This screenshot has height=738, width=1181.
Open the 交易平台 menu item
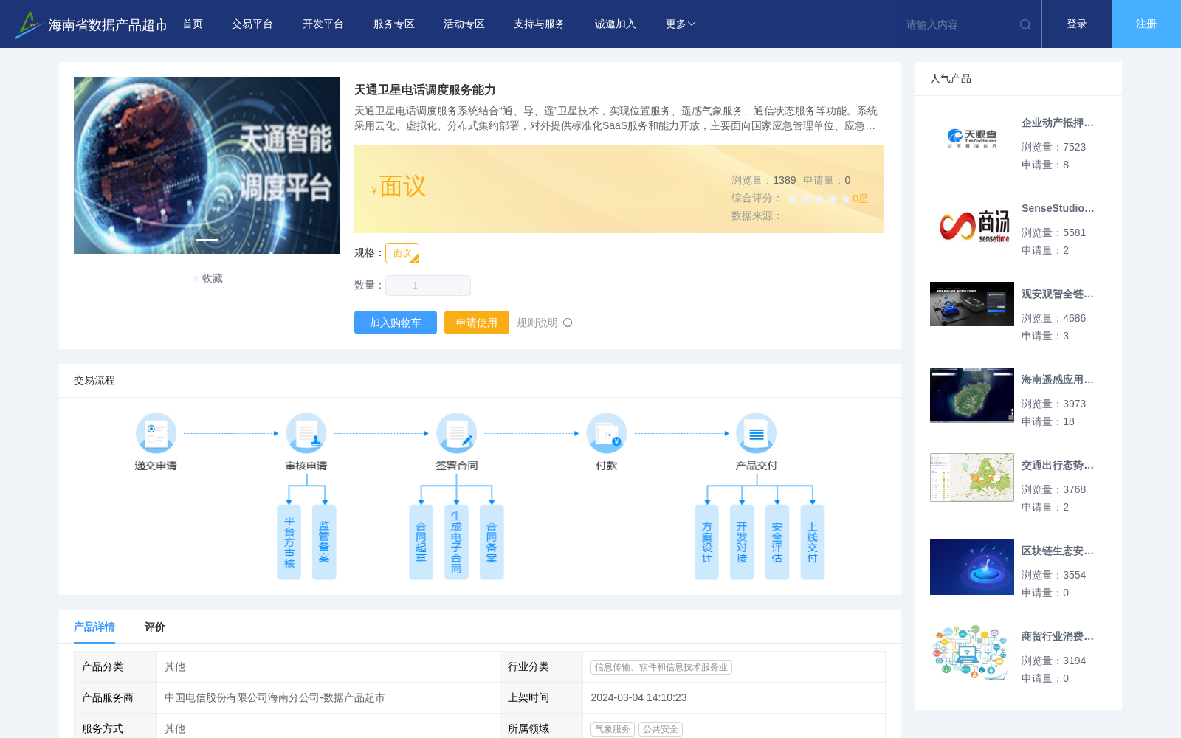point(252,24)
